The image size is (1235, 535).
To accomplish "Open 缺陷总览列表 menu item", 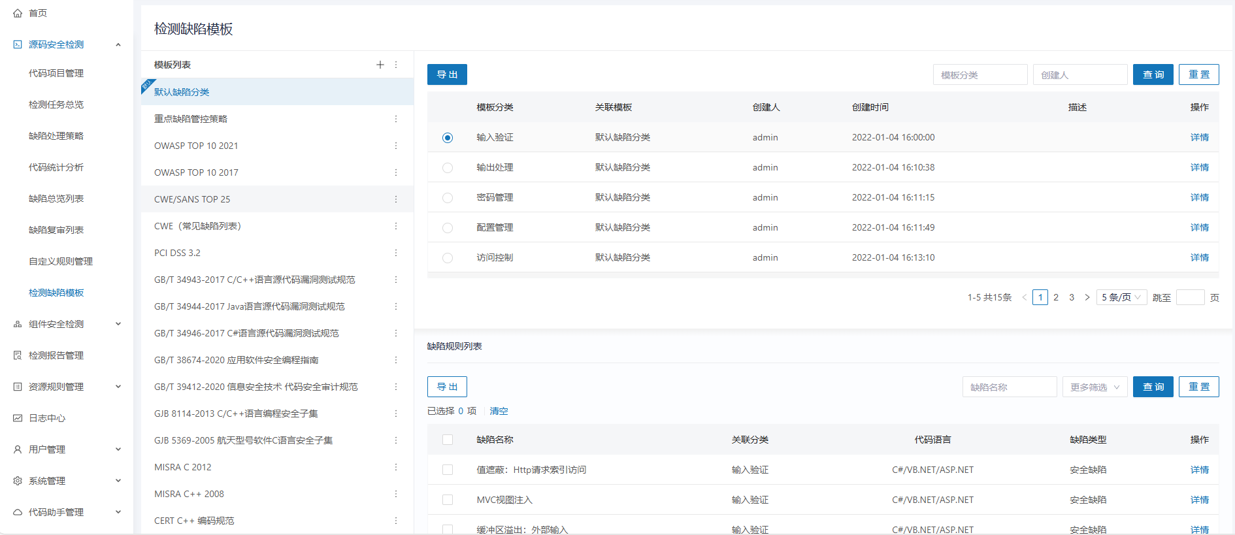I will tap(56, 199).
